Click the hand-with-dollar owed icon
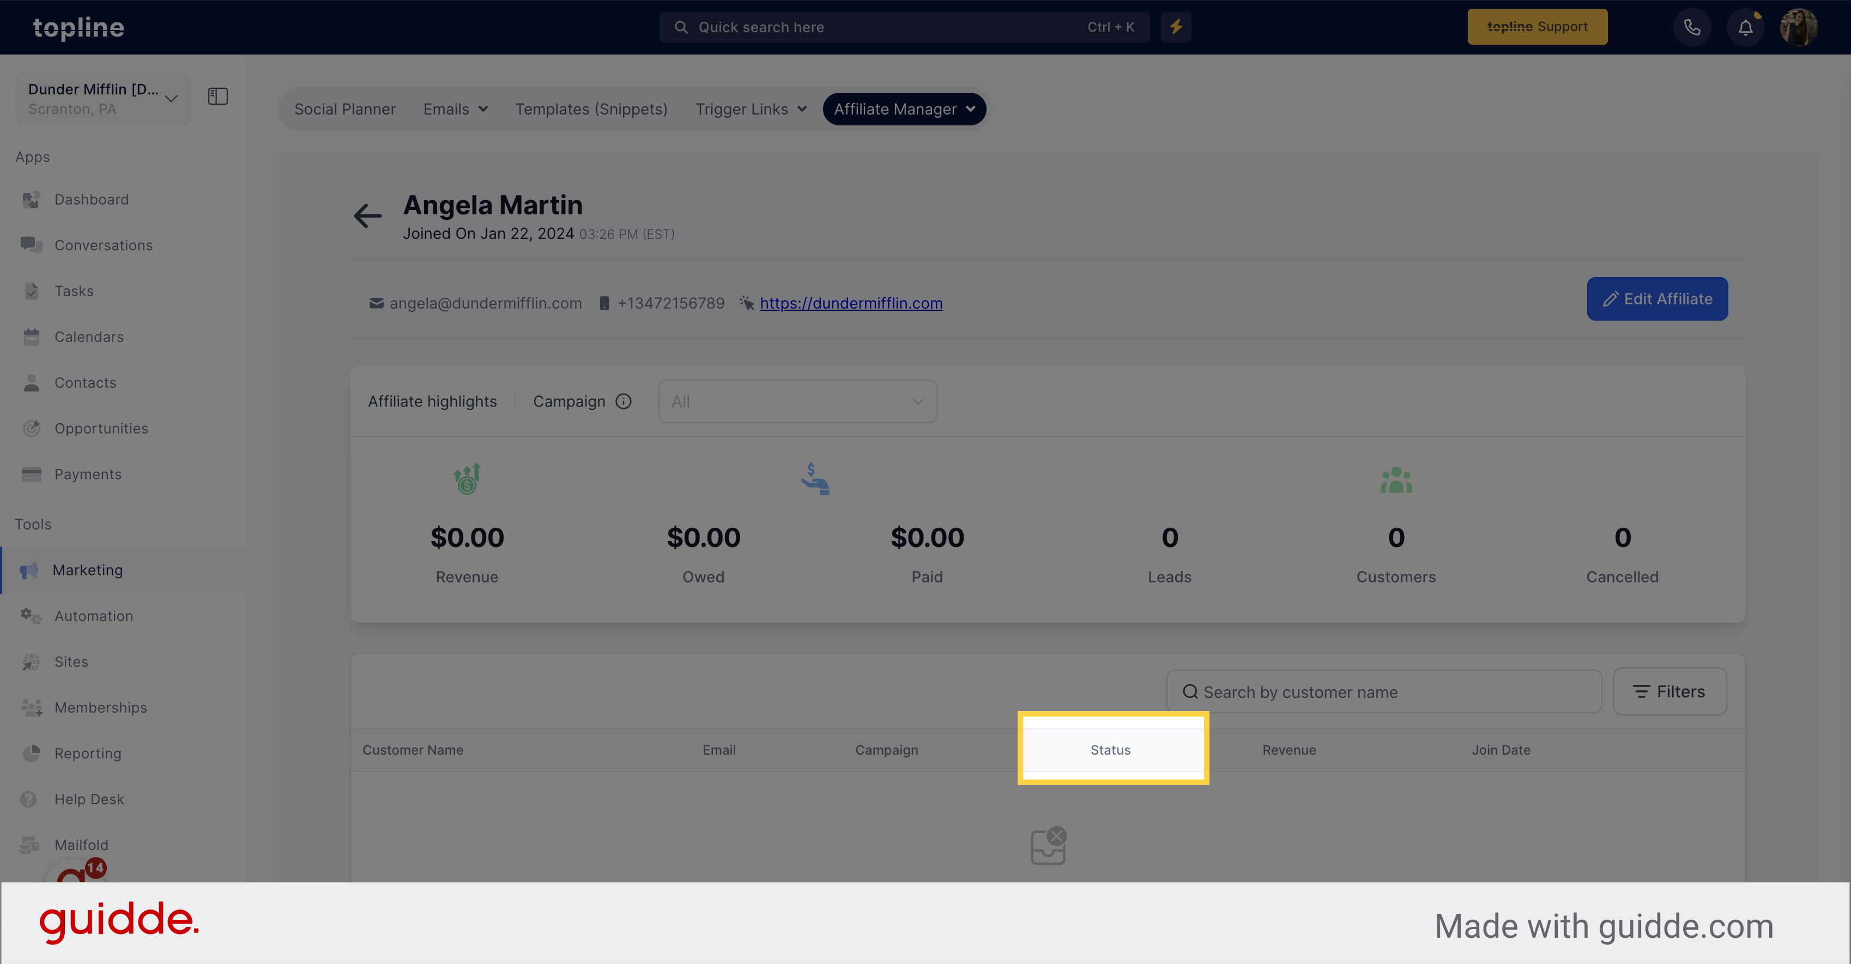The width and height of the screenshot is (1851, 964). tap(815, 479)
